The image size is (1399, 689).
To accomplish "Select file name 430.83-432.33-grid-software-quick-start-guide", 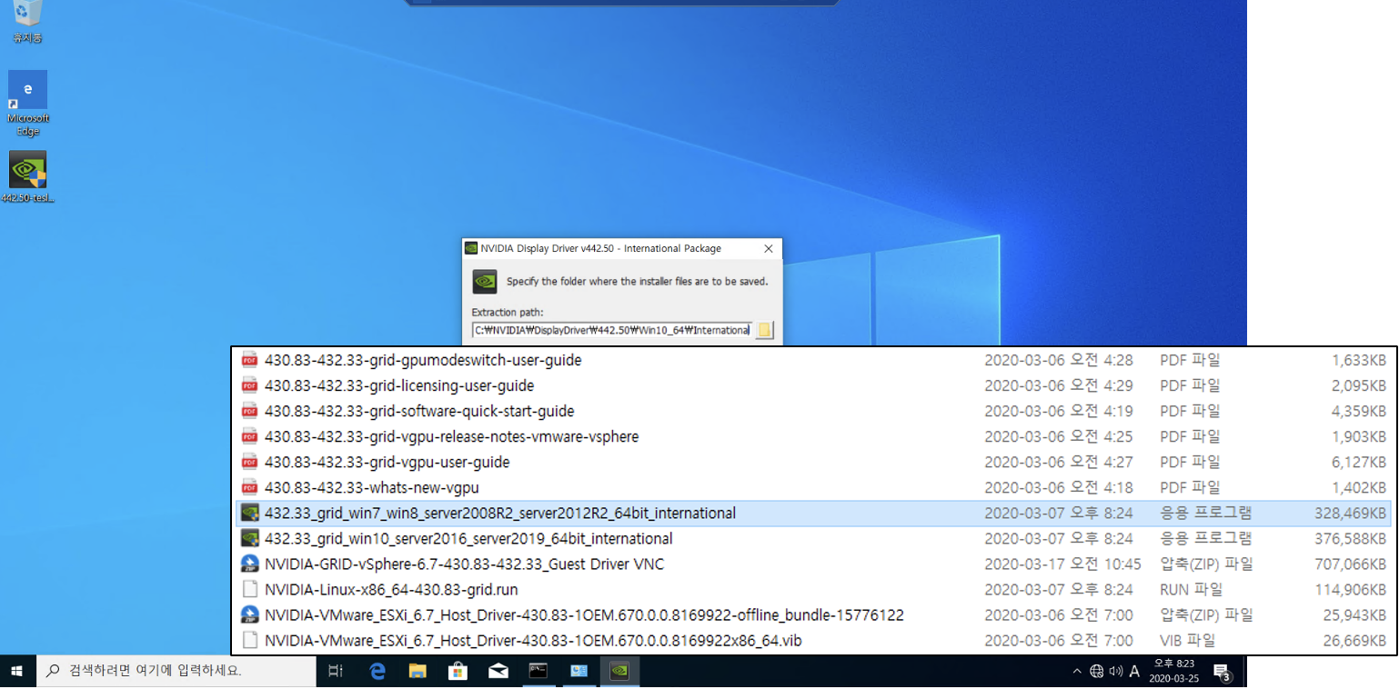I will (x=419, y=411).
